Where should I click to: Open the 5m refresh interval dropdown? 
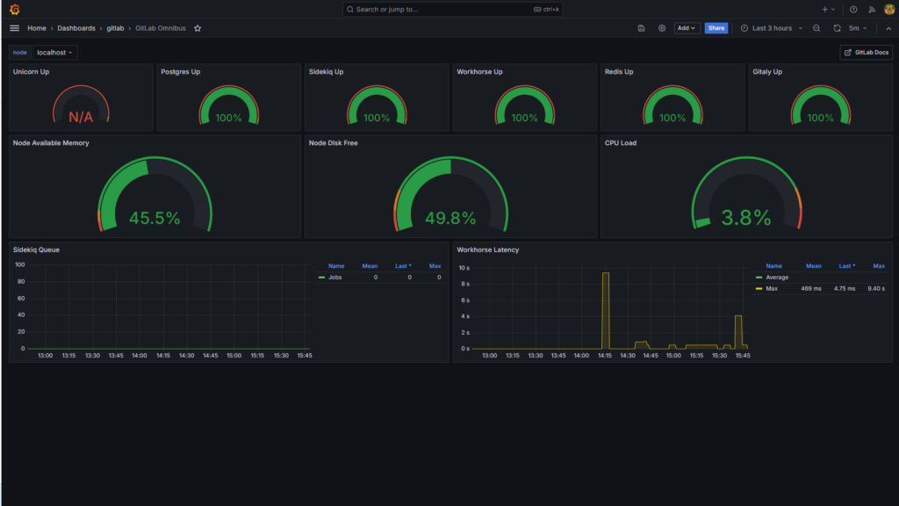coord(858,28)
